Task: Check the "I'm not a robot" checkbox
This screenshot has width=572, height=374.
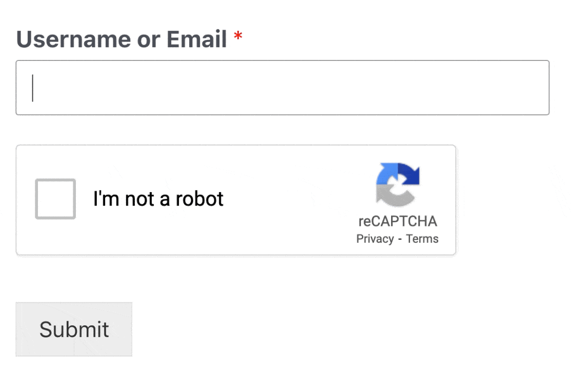Action: click(55, 199)
